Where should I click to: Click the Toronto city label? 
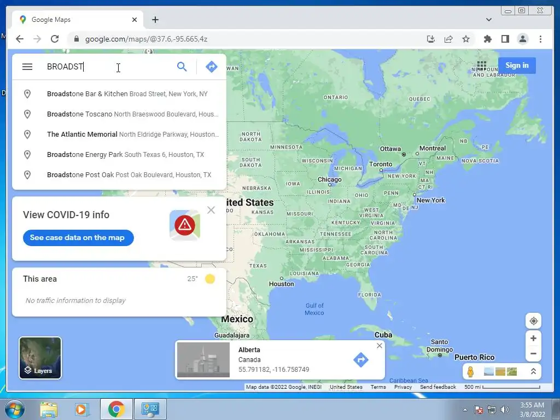pos(381,164)
